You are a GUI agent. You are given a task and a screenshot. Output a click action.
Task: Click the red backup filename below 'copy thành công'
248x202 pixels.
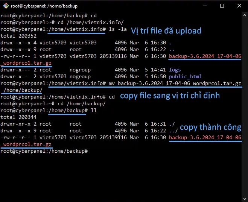tap(205, 138)
